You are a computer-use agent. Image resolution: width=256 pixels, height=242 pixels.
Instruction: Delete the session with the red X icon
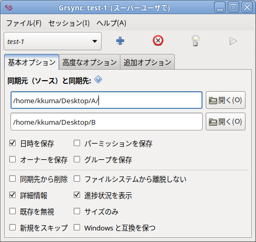pyautogui.click(x=158, y=41)
